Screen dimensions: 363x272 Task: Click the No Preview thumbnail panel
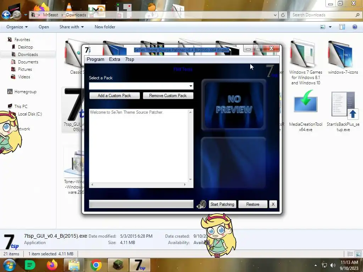(x=234, y=104)
